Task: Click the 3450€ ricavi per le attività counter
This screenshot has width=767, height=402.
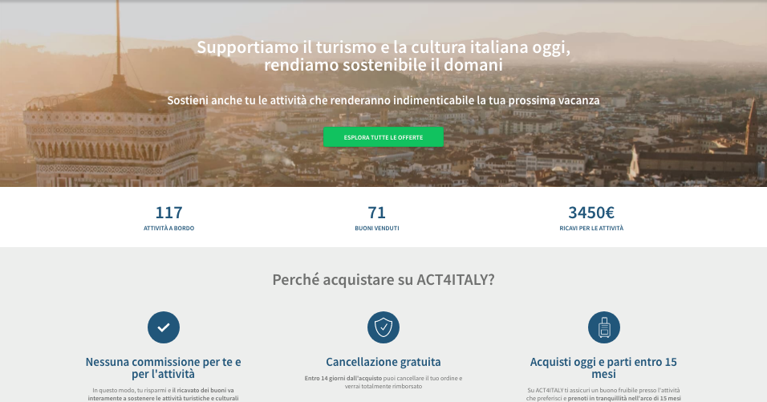Action: coord(591,217)
